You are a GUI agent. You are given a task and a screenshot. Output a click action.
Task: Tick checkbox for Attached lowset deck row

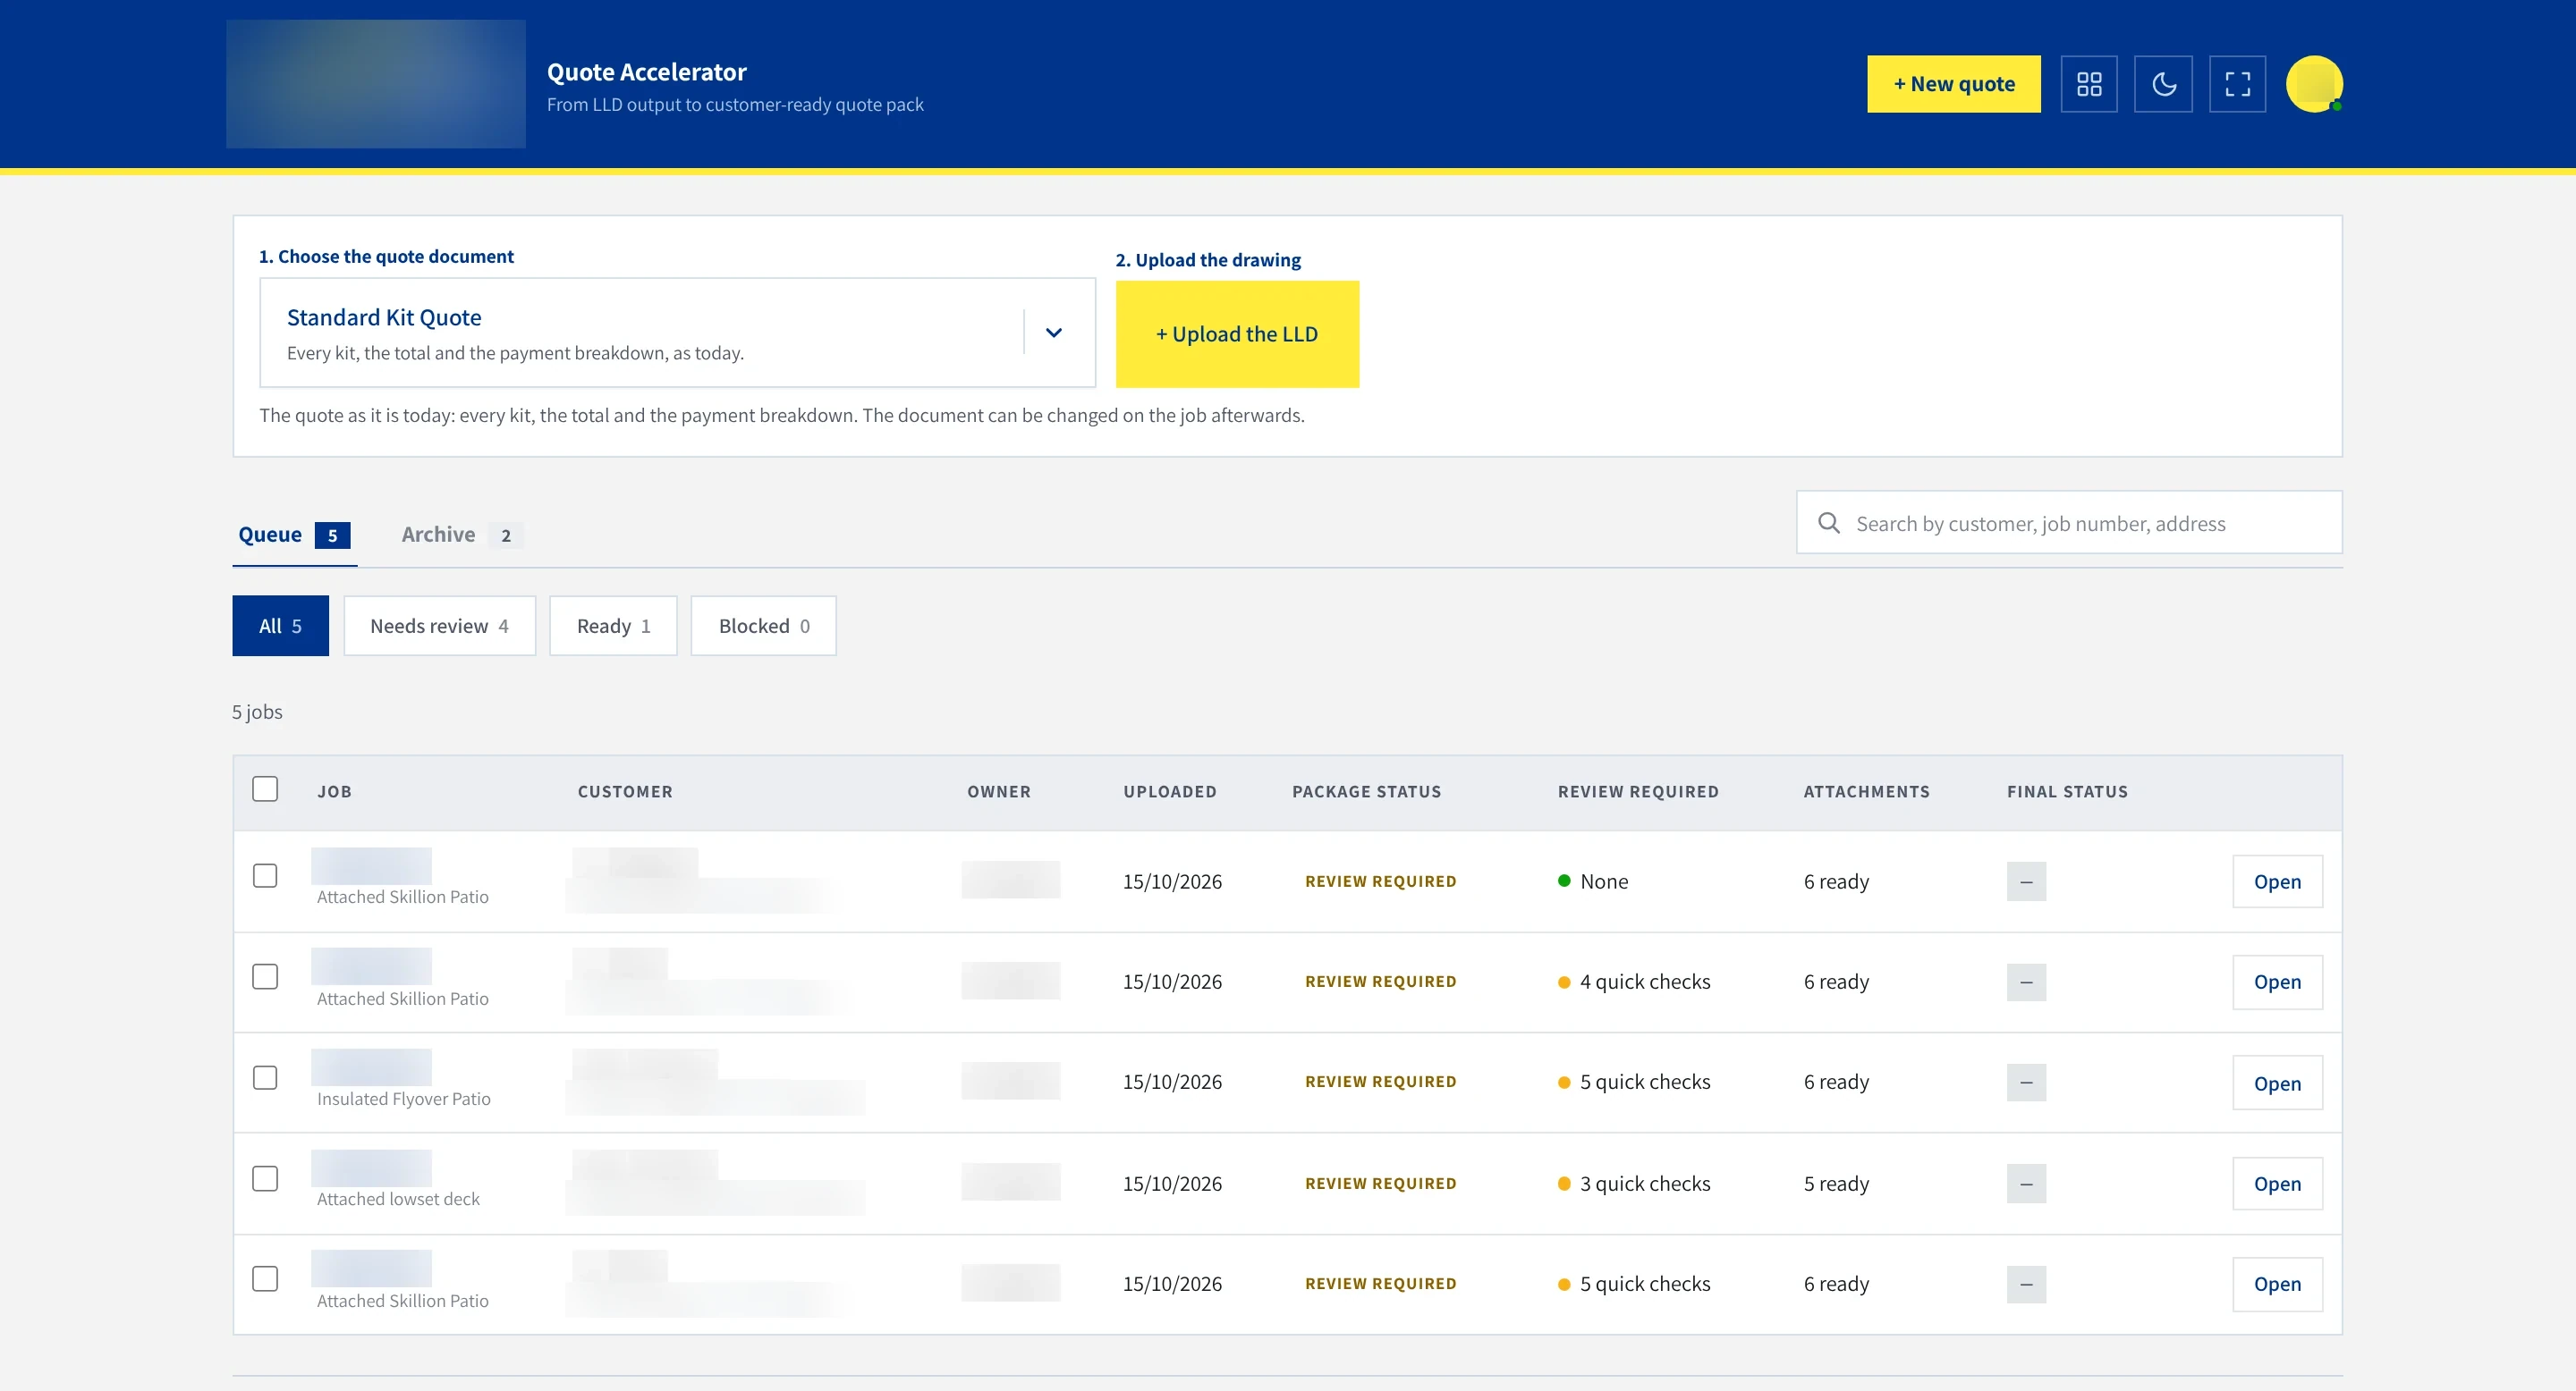point(265,1178)
